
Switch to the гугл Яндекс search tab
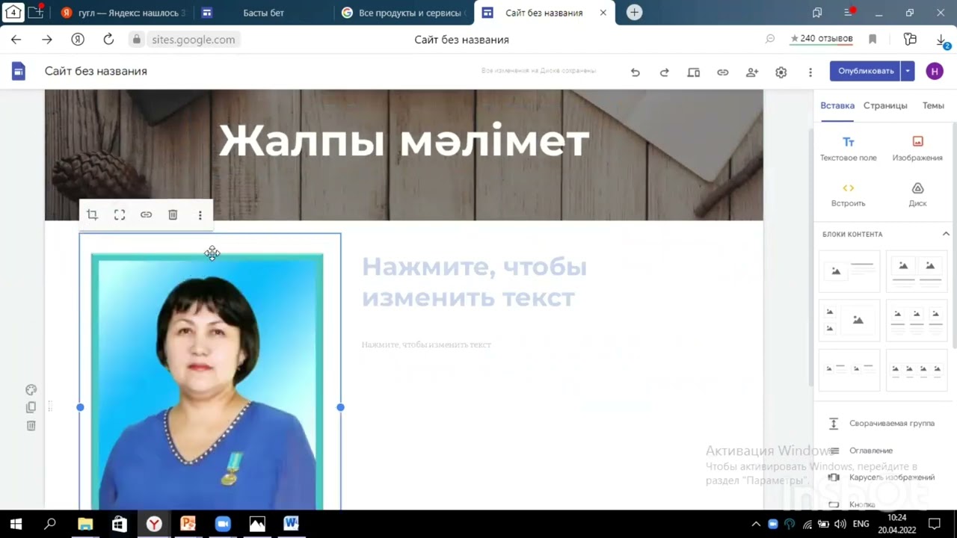[x=122, y=13]
